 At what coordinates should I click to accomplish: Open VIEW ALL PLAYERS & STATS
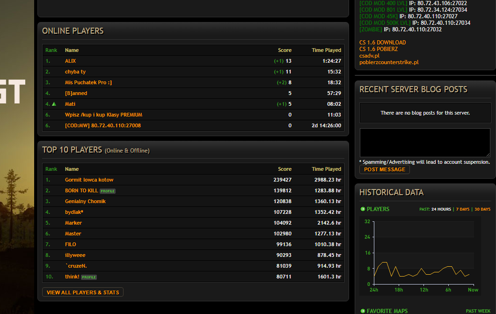click(83, 292)
